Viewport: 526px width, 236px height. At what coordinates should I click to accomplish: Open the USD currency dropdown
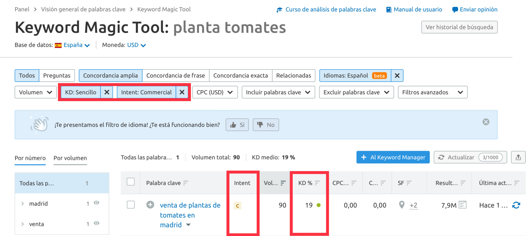point(136,45)
